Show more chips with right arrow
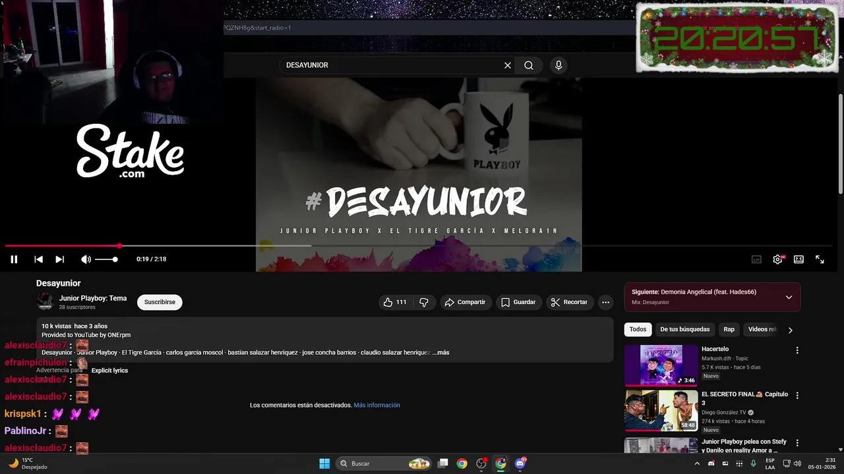Viewport: 844px width, 474px height. tap(791, 330)
